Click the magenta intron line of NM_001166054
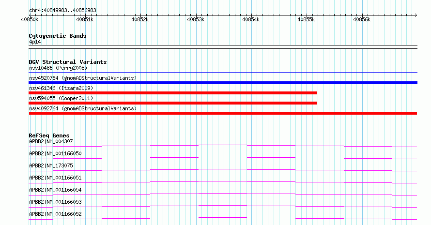The image size is (431, 225). coord(223,194)
